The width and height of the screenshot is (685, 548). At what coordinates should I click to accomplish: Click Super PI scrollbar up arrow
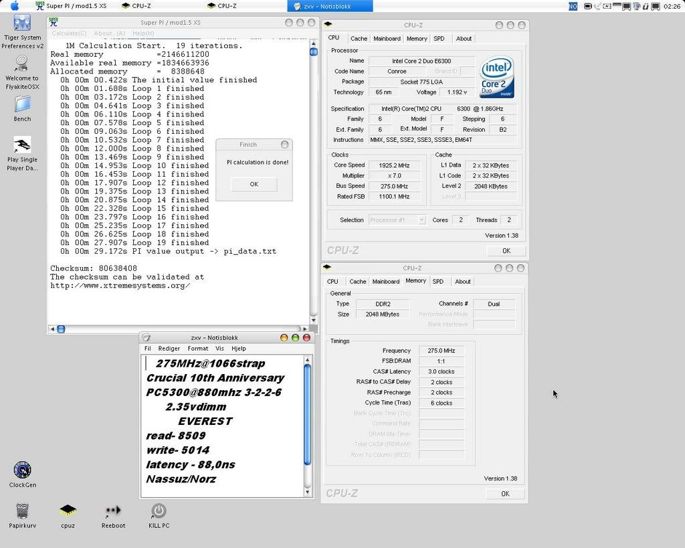[x=314, y=43]
